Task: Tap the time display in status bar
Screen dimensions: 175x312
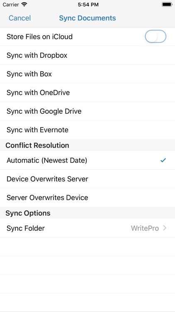Action: click(x=88, y=5)
